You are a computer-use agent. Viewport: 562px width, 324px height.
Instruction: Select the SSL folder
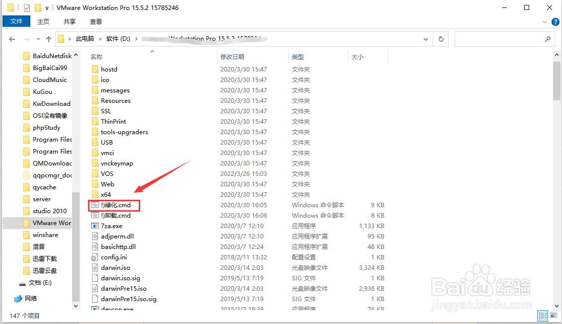(106, 111)
